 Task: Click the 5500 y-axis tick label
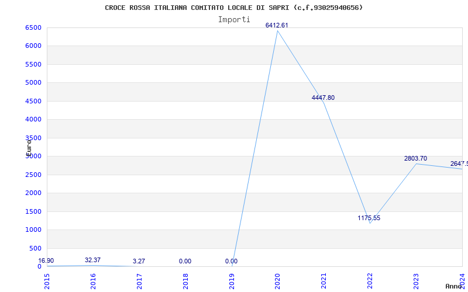pyautogui.click(x=33, y=64)
